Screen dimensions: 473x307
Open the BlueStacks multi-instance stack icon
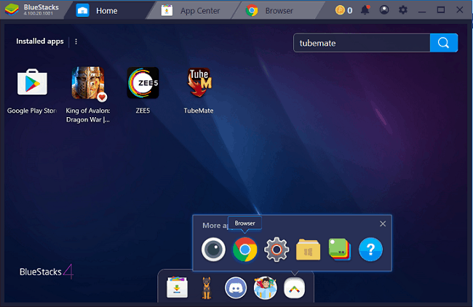(340, 250)
